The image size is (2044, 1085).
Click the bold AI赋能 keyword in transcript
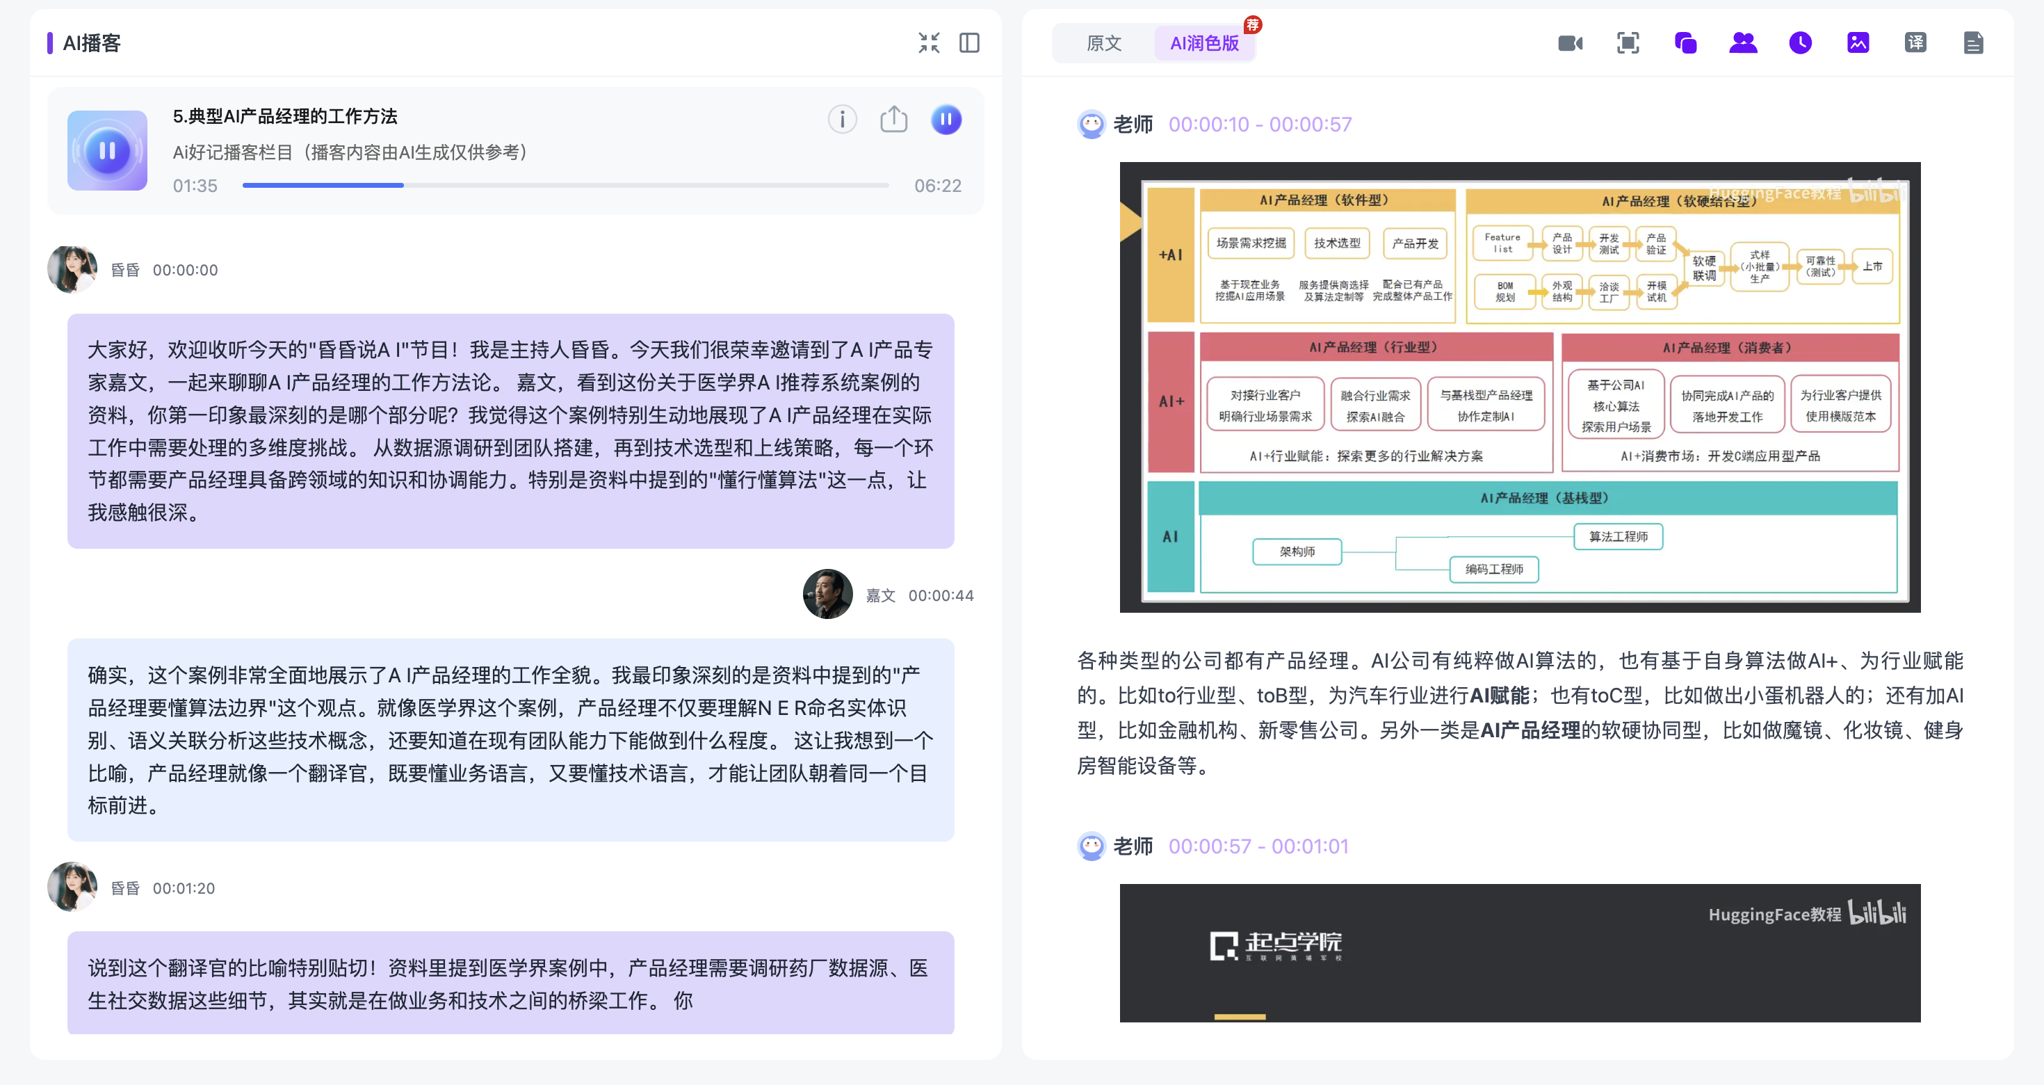[x=1500, y=696]
